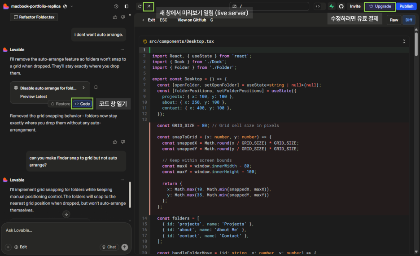Image resolution: width=420 pixels, height=256 pixels.
Task: Open the Code button under the edit card
Action: tap(82, 104)
